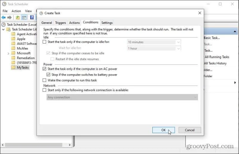This screenshot has width=239, height=154.
Task: Click right arrow of tree horizontal scrollbar
Action: click(x=70, y=145)
